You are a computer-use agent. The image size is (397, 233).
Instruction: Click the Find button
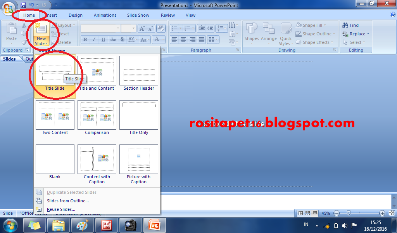(x=350, y=25)
